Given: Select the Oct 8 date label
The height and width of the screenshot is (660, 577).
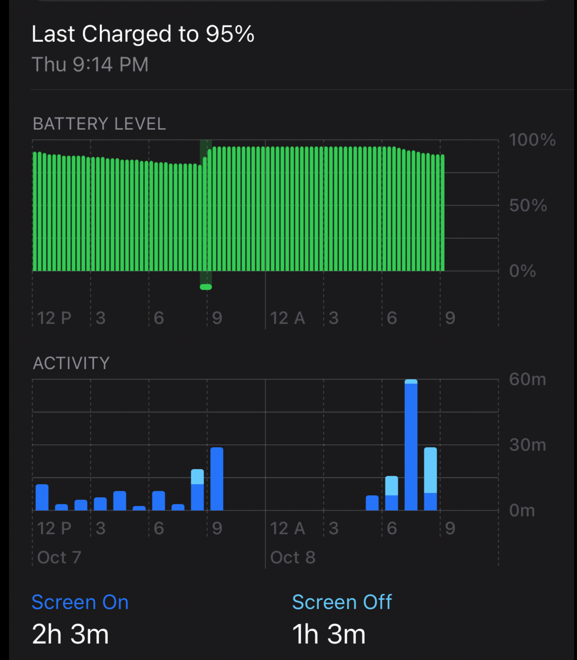Looking at the screenshot, I should click(293, 557).
